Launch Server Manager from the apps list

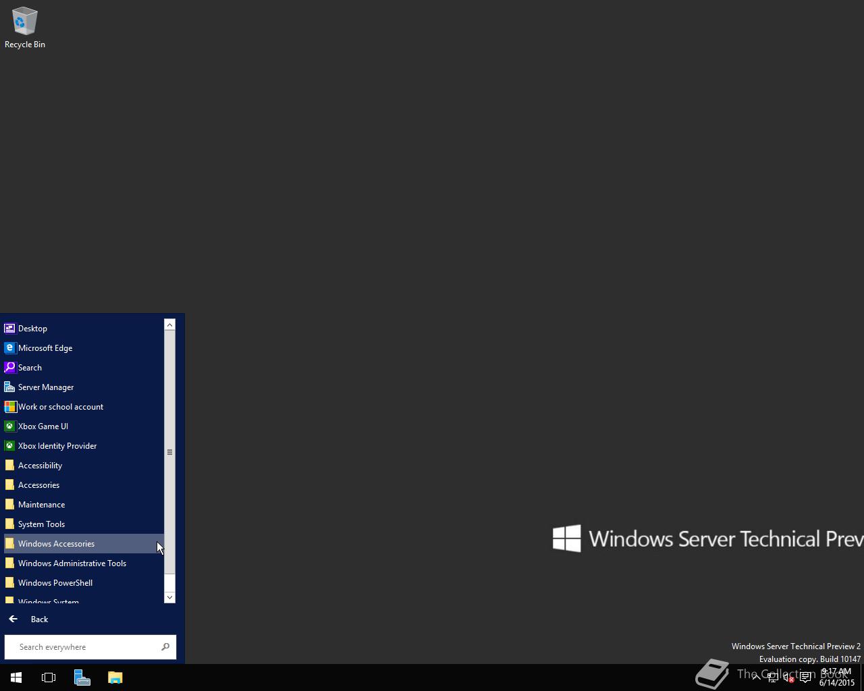click(84, 387)
